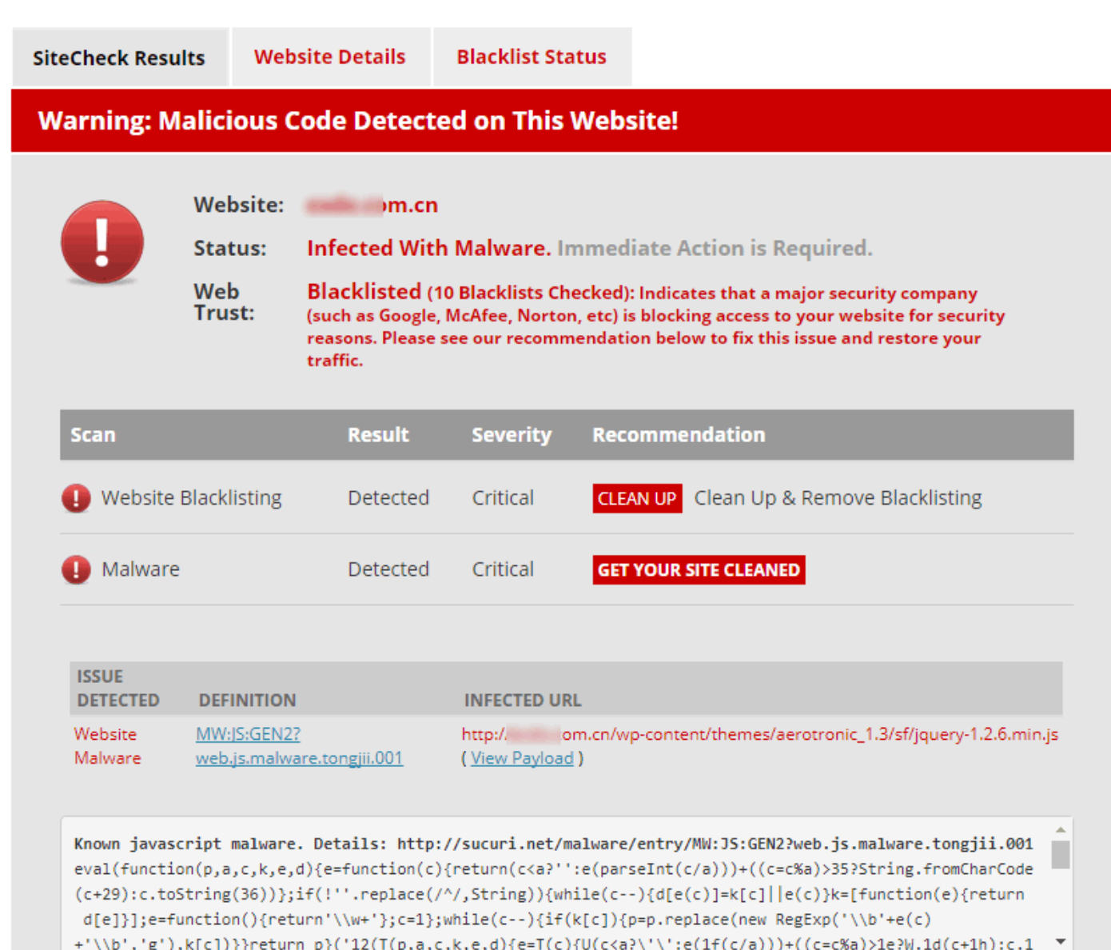The width and height of the screenshot is (1111, 950).
Task: Select the SiteCheck Results tab
Action: (119, 58)
